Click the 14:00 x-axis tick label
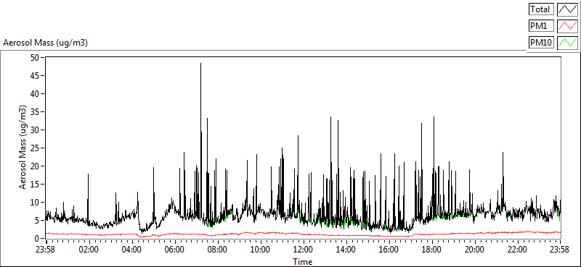 (346, 250)
